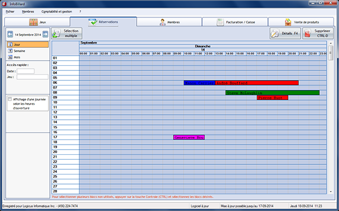
Task: Click the Réservations checkmark icon
Action: pos(93,22)
